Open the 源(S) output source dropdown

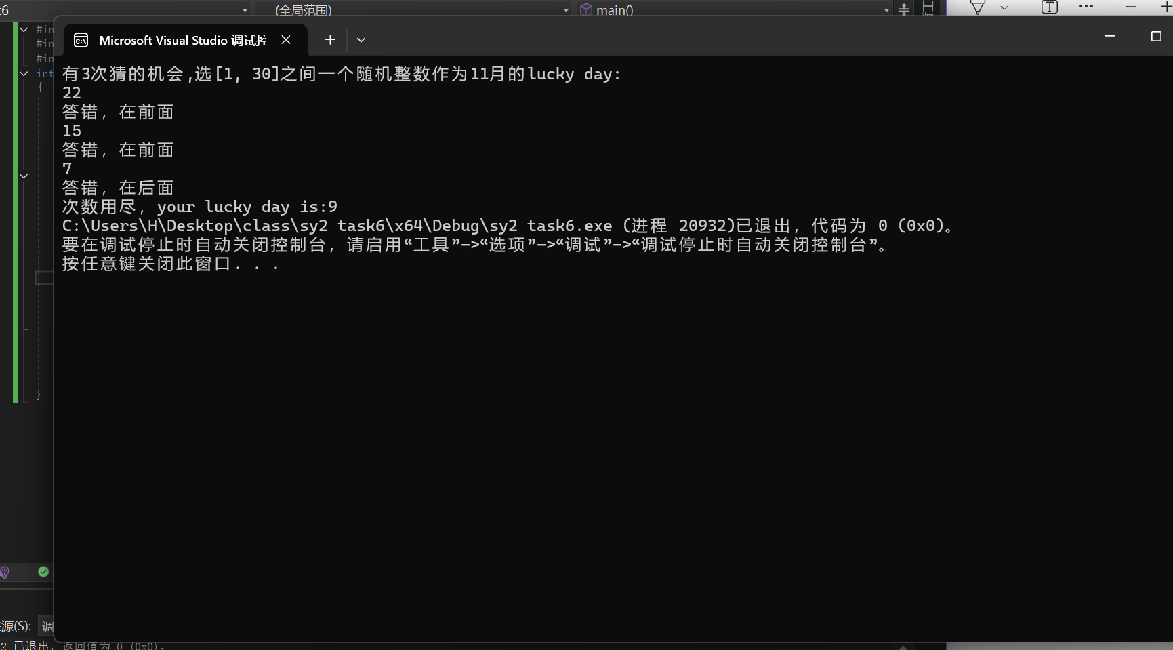coord(47,626)
